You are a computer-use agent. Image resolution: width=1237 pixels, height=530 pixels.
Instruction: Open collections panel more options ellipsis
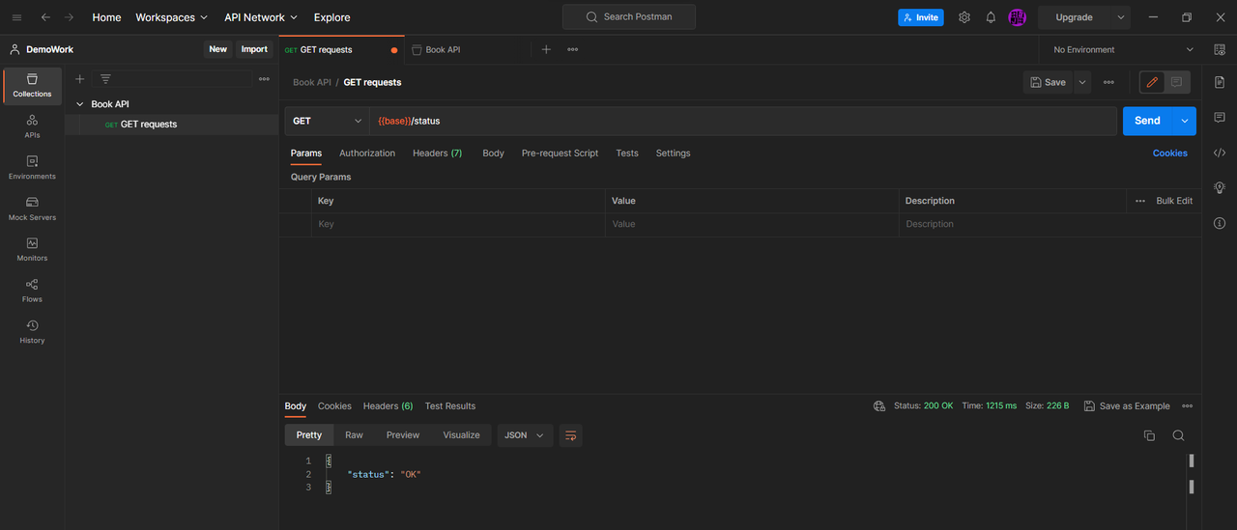[x=264, y=79]
